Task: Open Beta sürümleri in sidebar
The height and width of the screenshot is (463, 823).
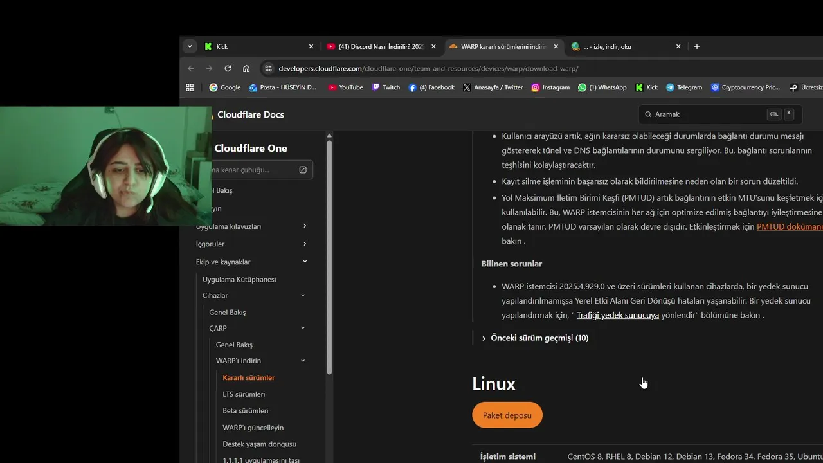Action: [246, 410]
